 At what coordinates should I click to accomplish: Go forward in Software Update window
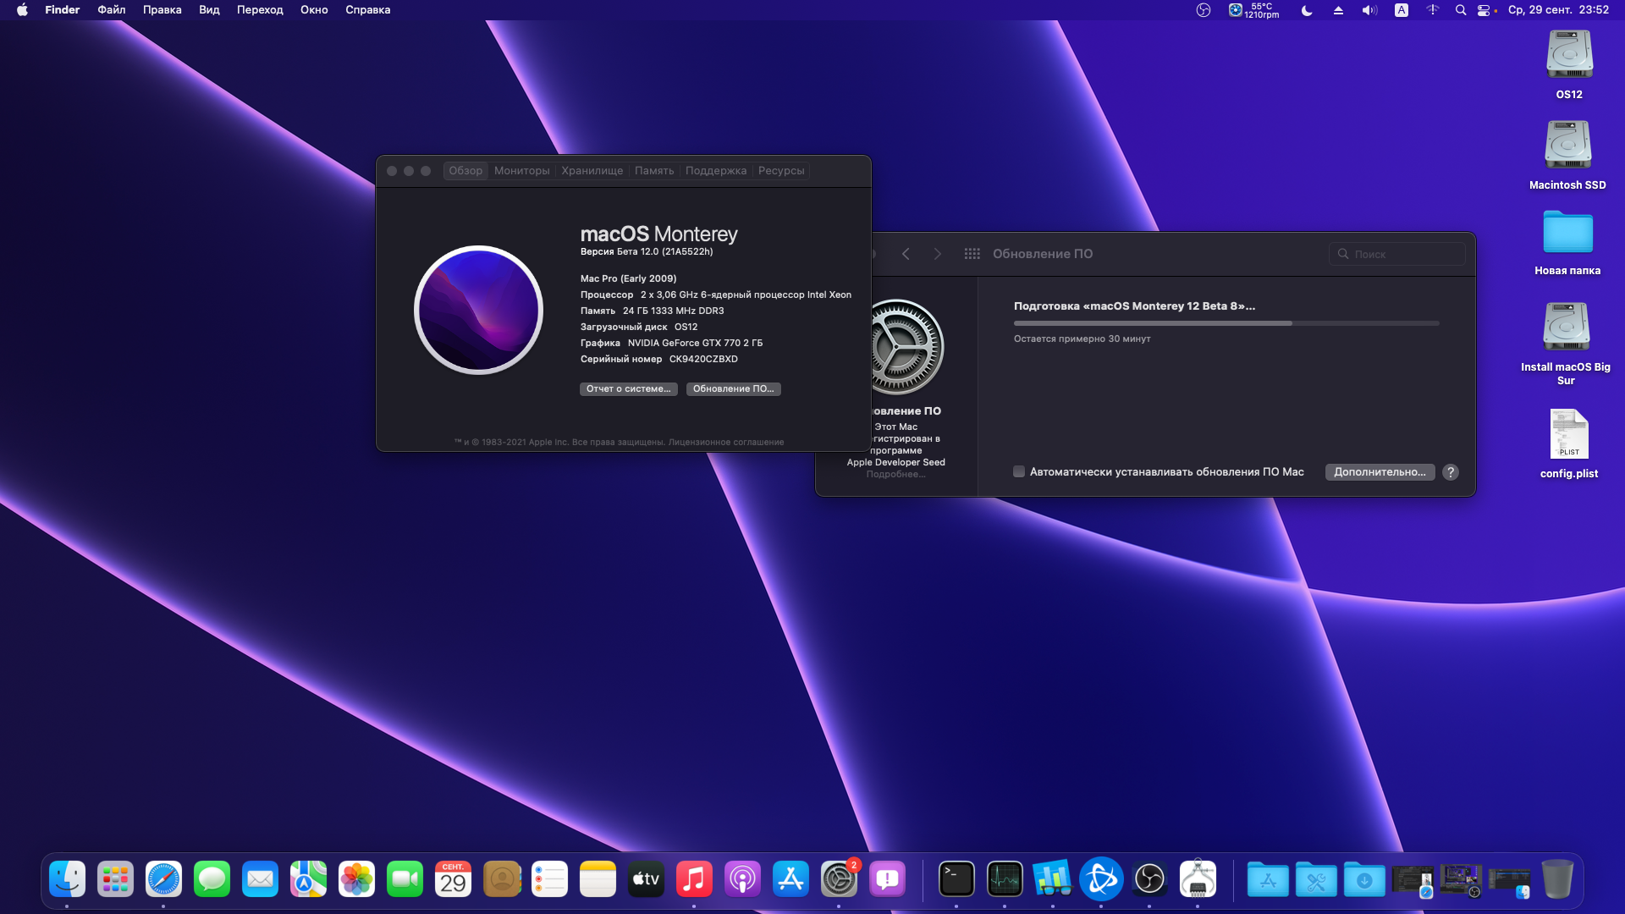(937, 254)
